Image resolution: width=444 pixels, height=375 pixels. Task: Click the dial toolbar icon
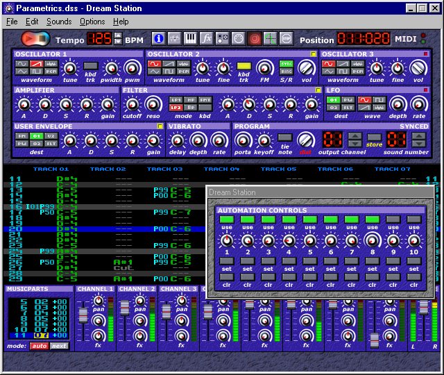239,38
